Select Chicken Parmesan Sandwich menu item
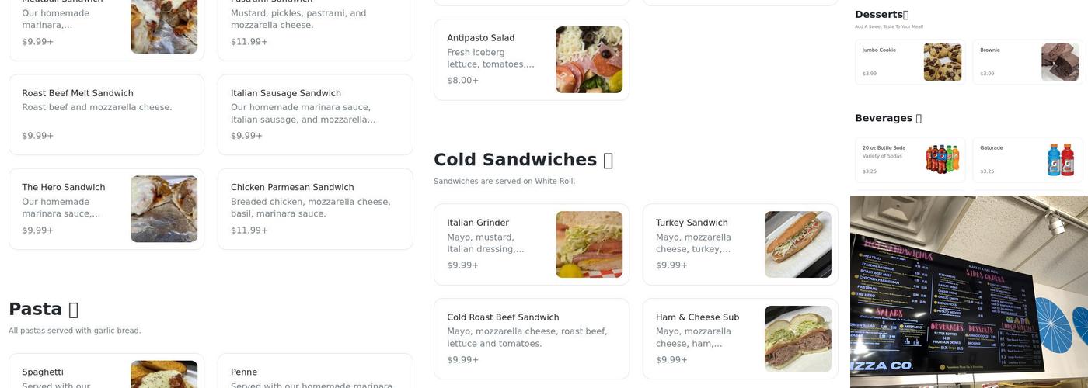1088x388 pixels. click(x=315, y=209)
